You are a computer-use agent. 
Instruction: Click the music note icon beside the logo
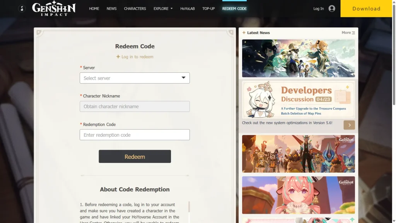pyautogui.click(x=22, y=9)
